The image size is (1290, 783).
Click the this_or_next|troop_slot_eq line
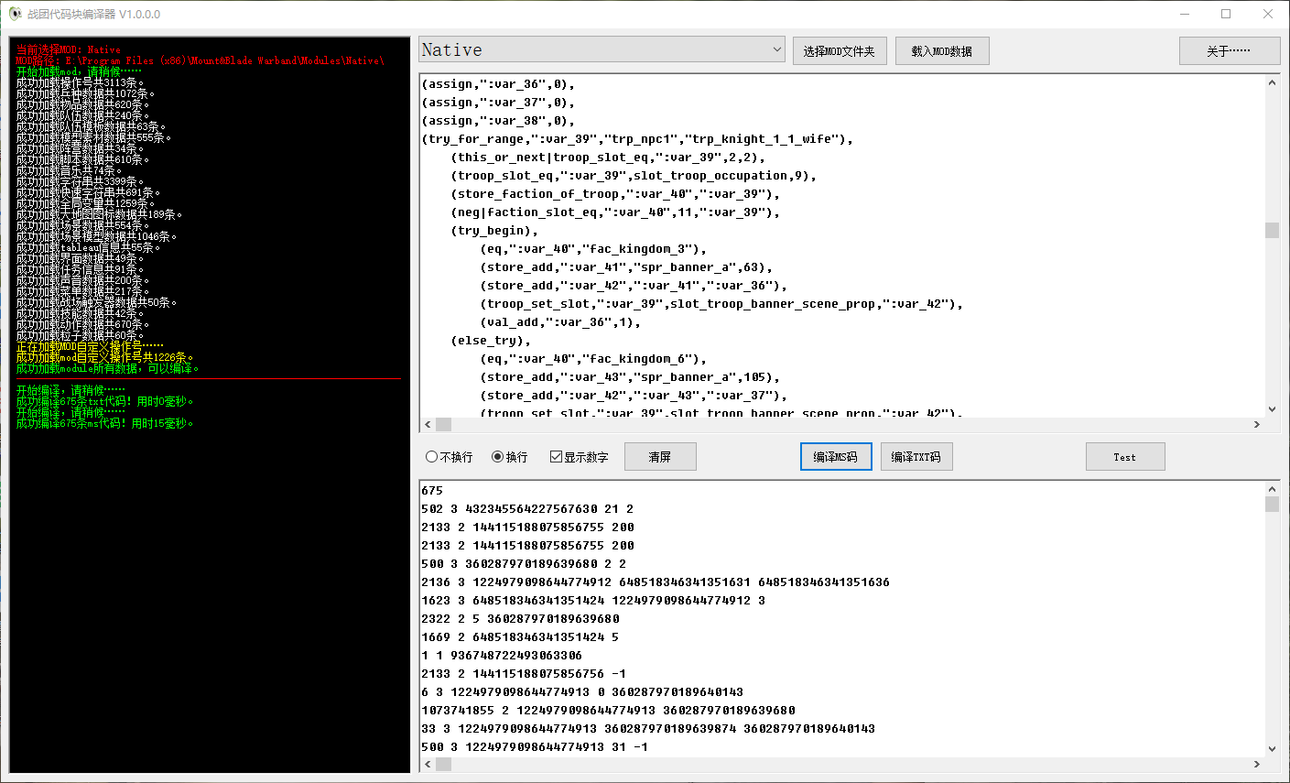tap(608, 158)
